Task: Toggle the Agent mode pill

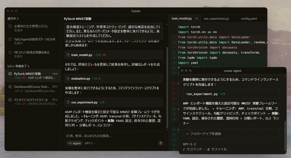Action: (x=74, y=143)
